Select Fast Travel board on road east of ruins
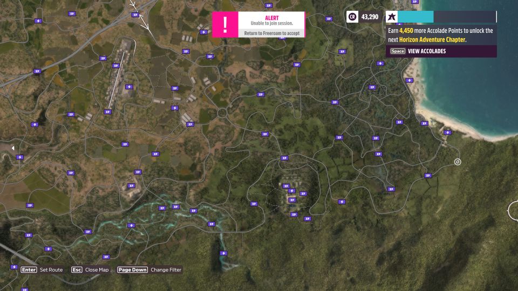This screenshot has height=291, width=518. pyautogui.click(x=342, y=202)
